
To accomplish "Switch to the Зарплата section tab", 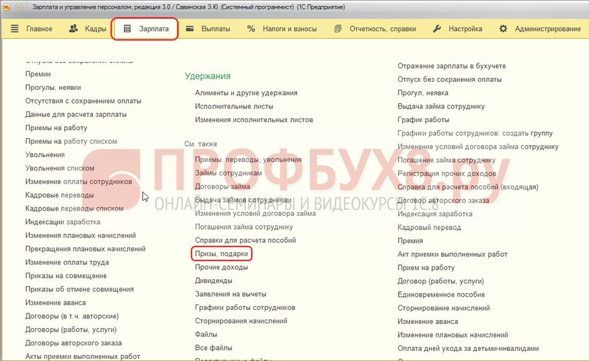I will (145, 29).
